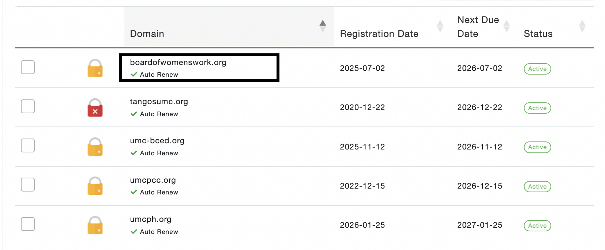Click the yellow lock icon for umcpcc.org
Screen dimensions: 605x250
(95, 186)
